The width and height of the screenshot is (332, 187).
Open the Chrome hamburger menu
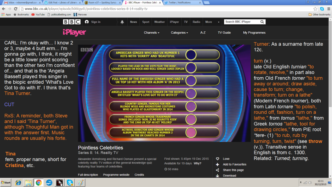tap(328, 9)
